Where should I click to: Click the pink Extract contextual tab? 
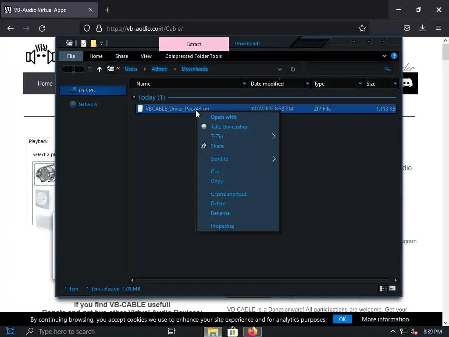194,44
